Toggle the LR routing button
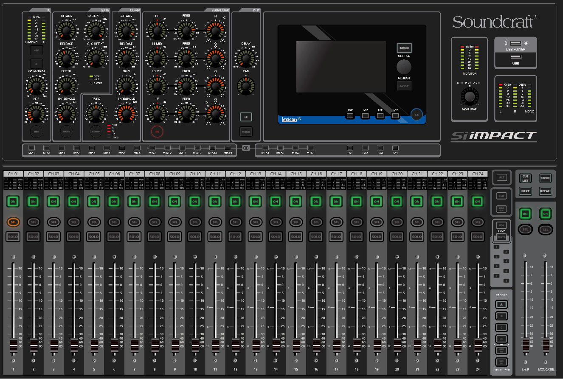Image resolution: width=563 pixels, height=379 pixels. pos(246,116)
